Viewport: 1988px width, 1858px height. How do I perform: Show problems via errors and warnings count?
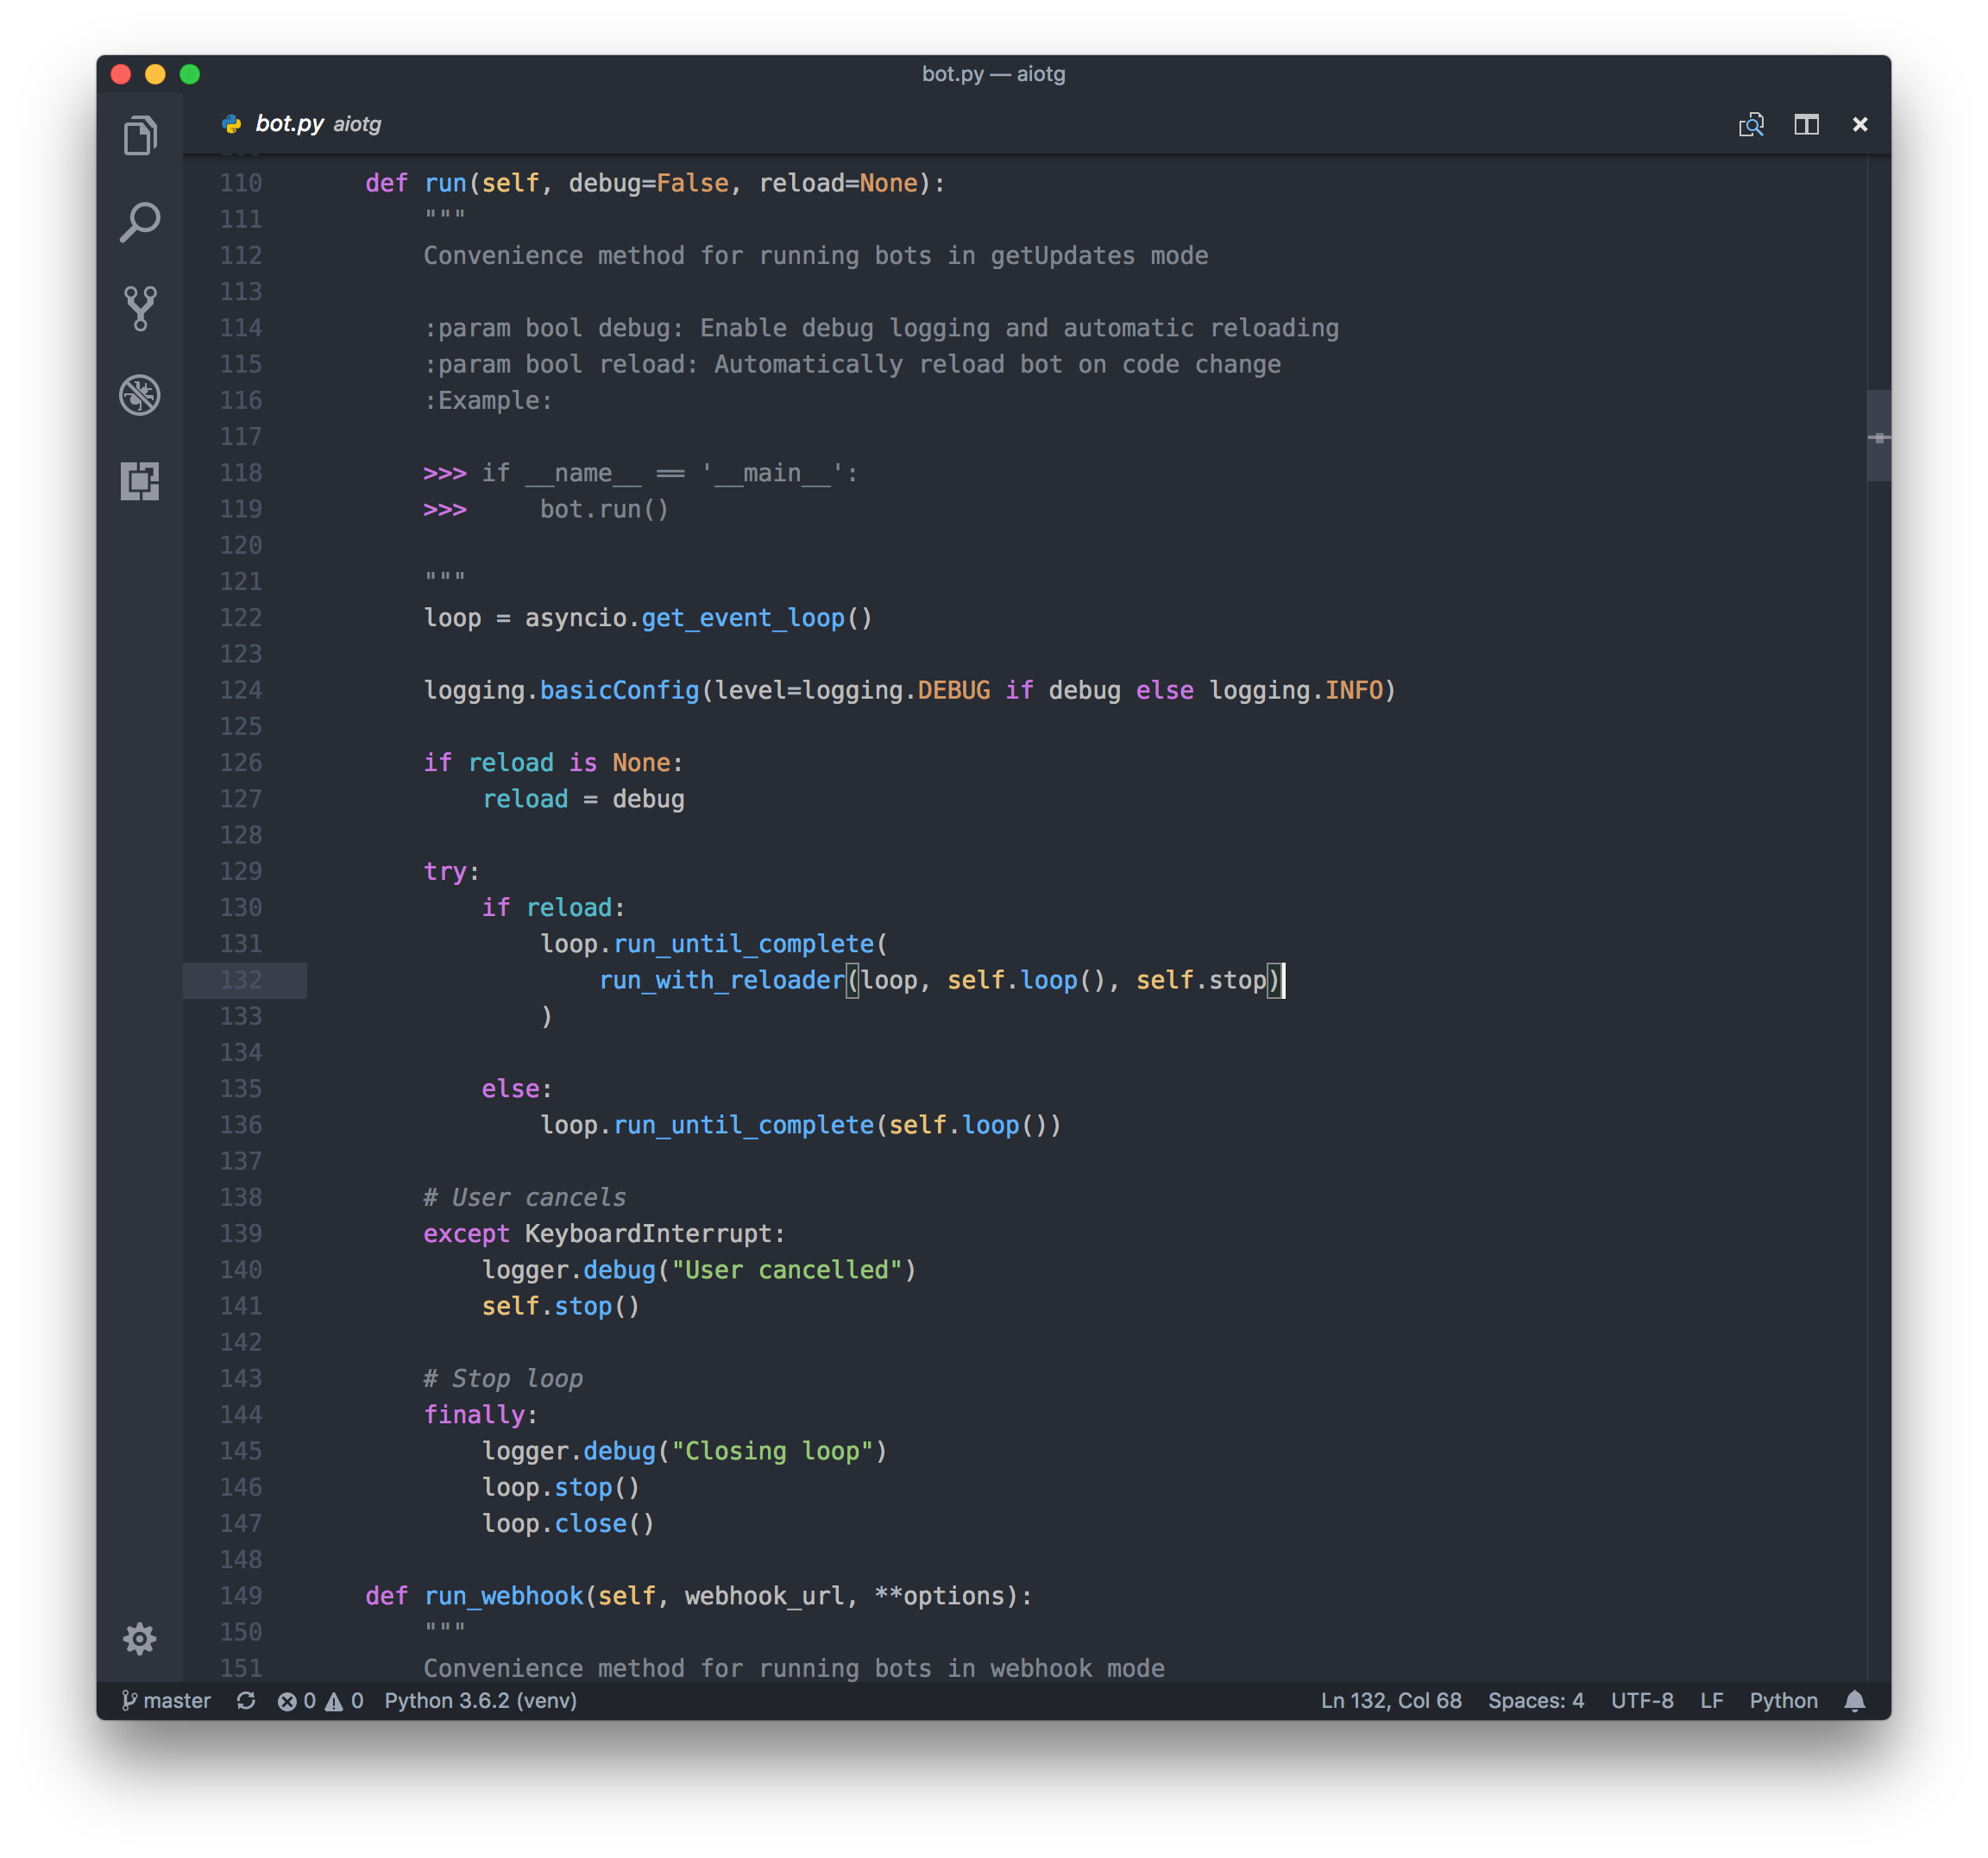click(320, 1700)
